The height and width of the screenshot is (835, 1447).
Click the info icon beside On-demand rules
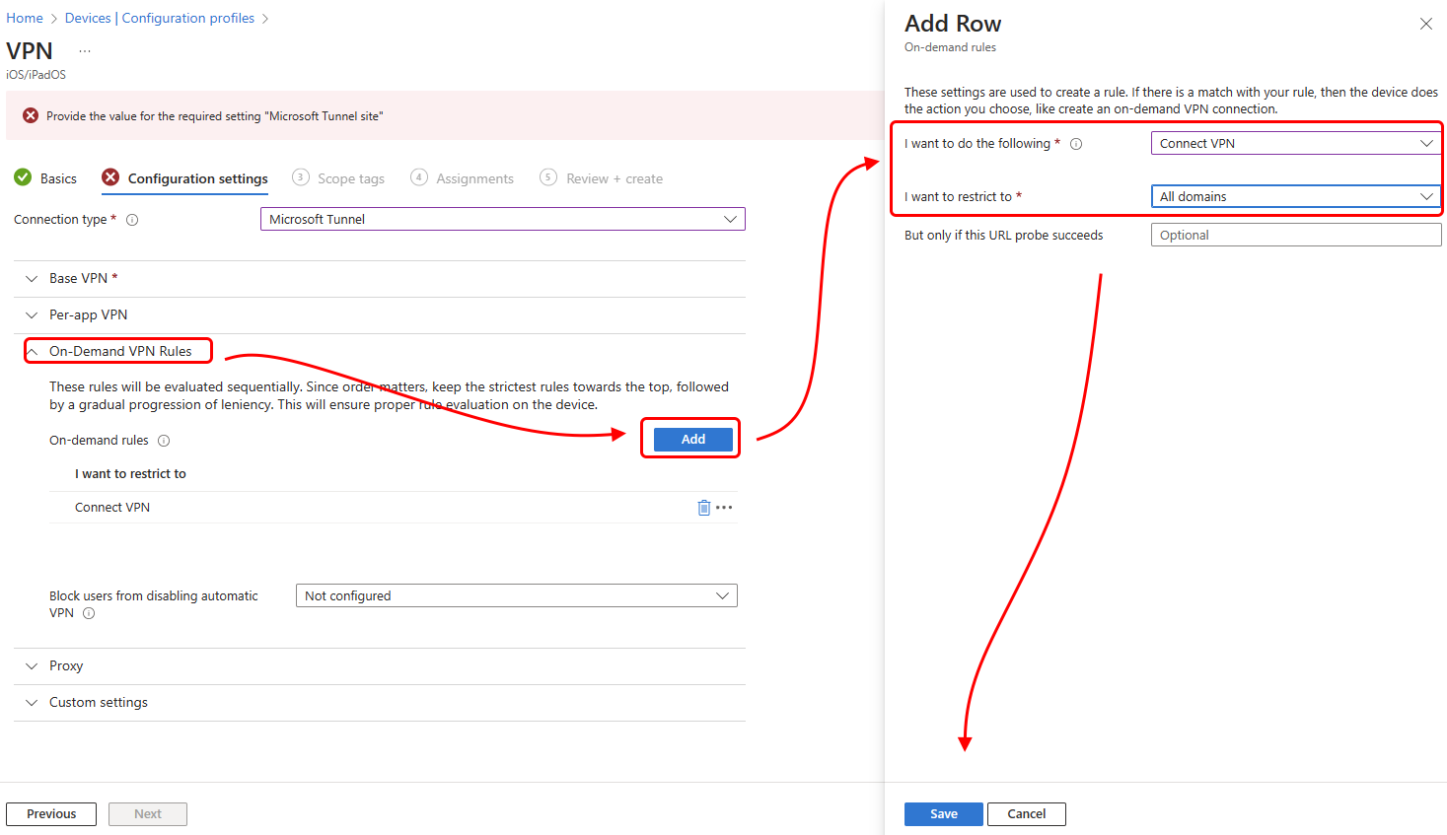pos(164,441)
